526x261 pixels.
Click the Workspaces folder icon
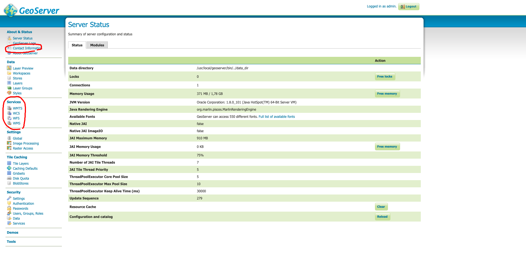click(9, 73)
